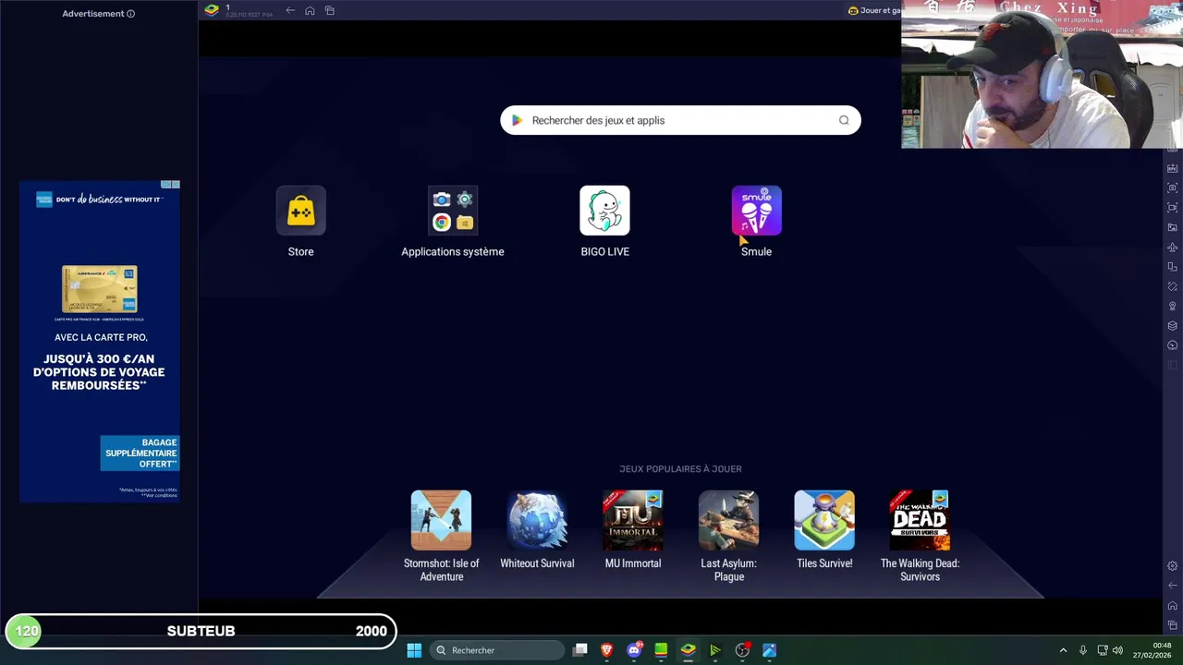Open the Windows Start menu

(x=414, y=650)
